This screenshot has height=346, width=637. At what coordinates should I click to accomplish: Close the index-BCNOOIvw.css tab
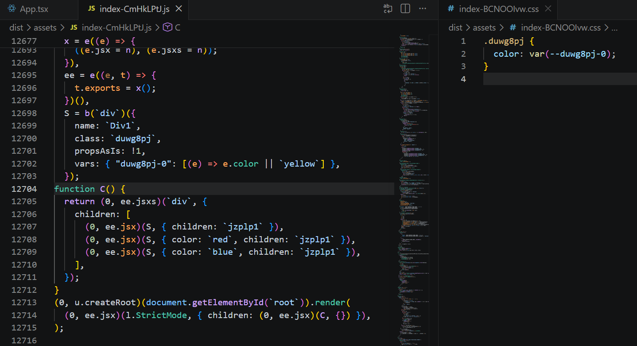pos(548,9)
